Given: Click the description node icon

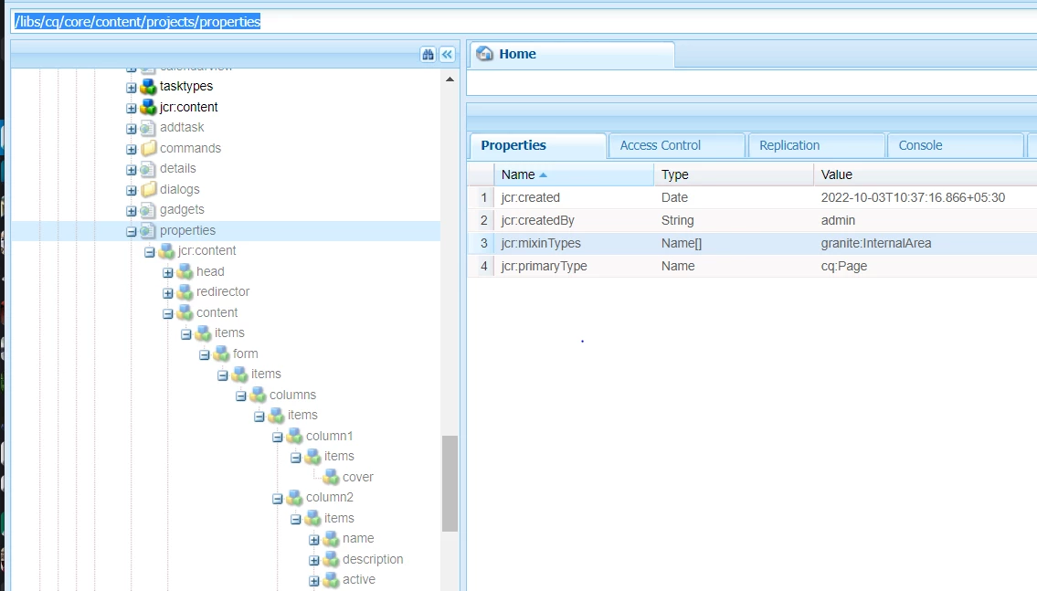Looking at the screenshot, I should point(332,559).
